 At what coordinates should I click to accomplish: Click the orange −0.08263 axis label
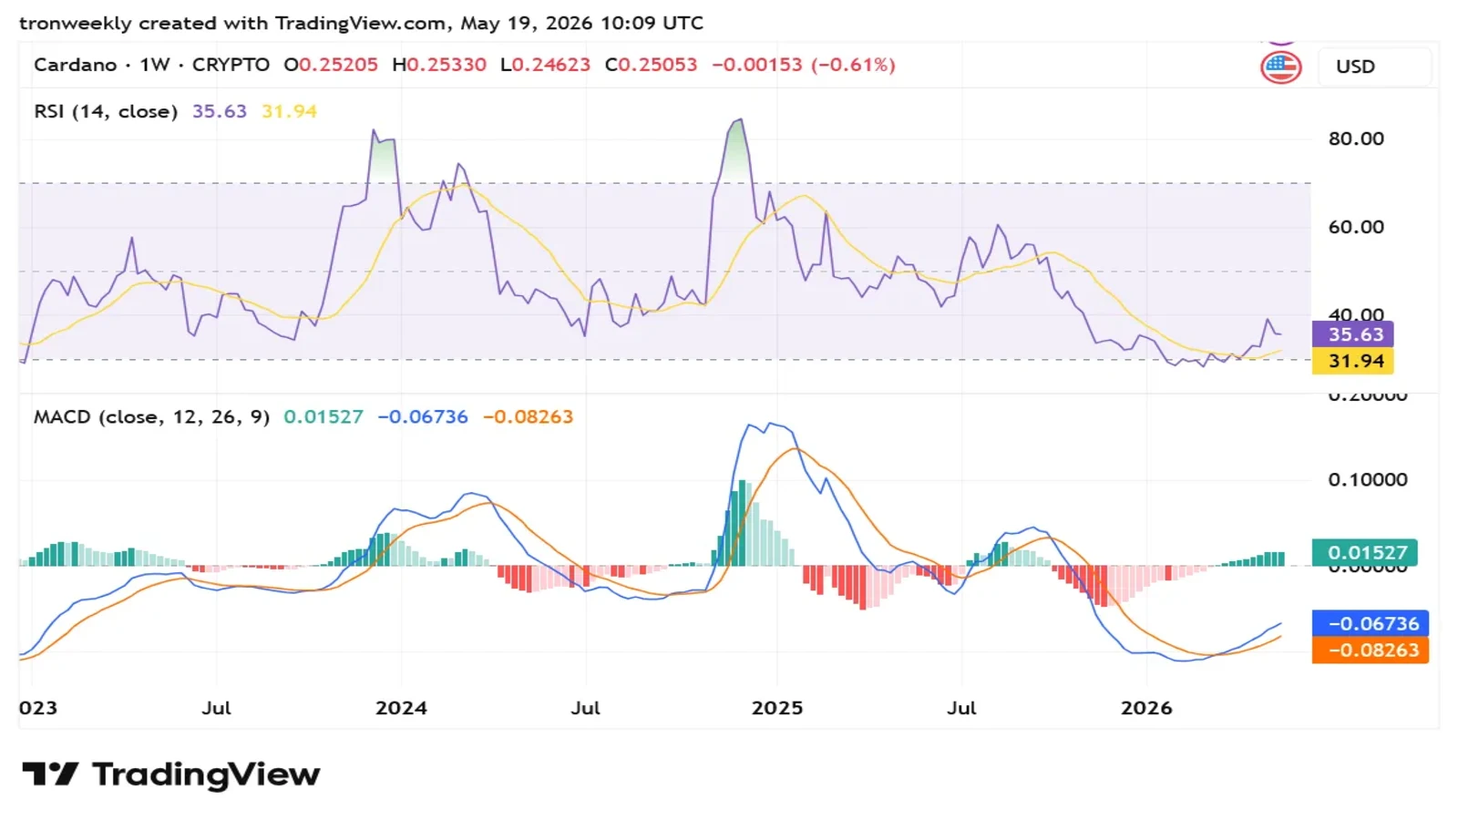point(1370,650)
